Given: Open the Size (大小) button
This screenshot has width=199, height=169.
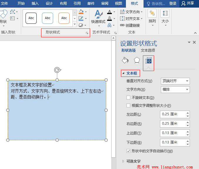Looking at the screenshot, I should pos(165,18).
